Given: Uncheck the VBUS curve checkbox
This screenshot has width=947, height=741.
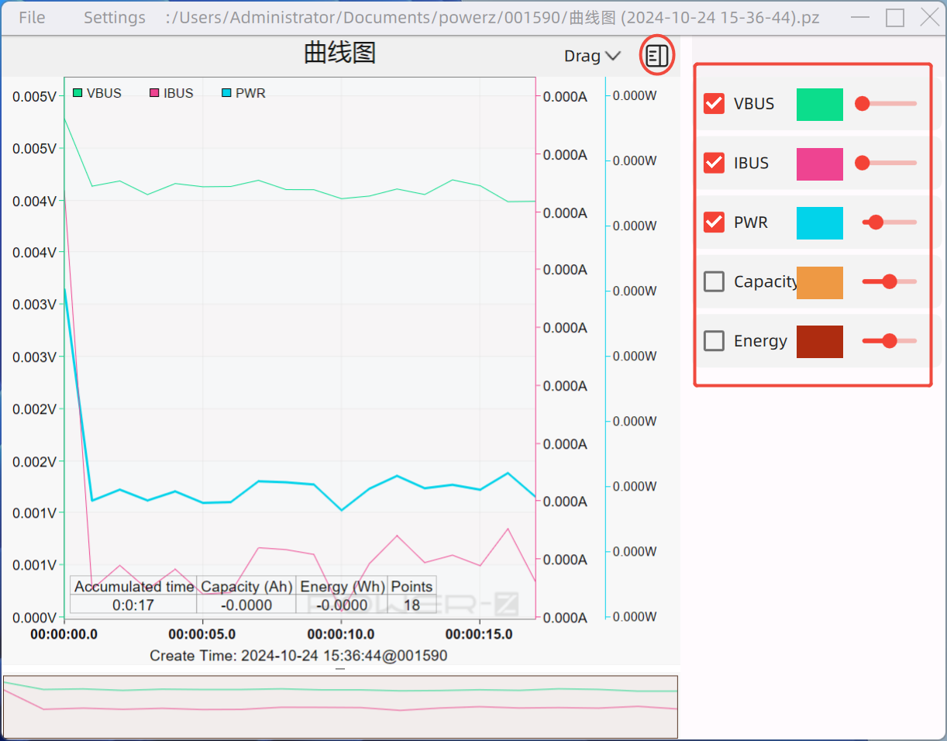Looking at the screenshot, I should (714, 104).
